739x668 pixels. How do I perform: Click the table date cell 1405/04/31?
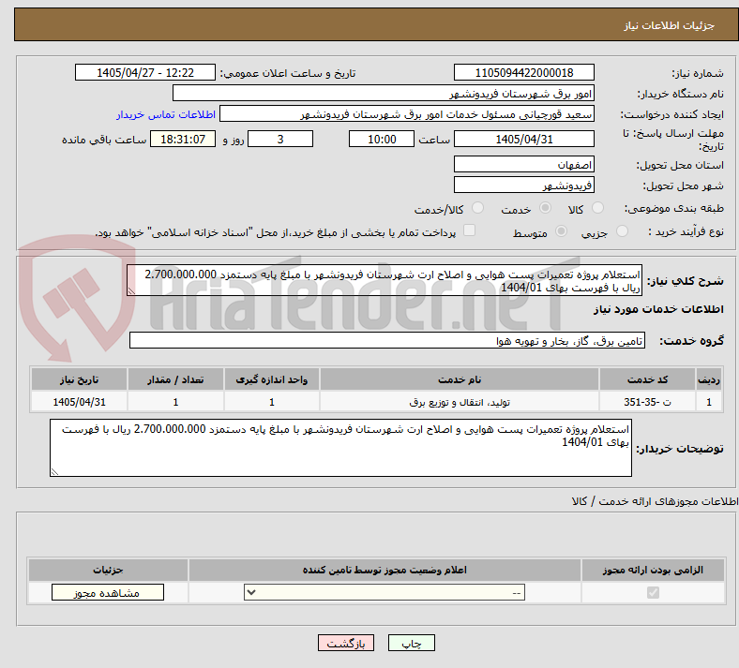[x=79, y=402]
